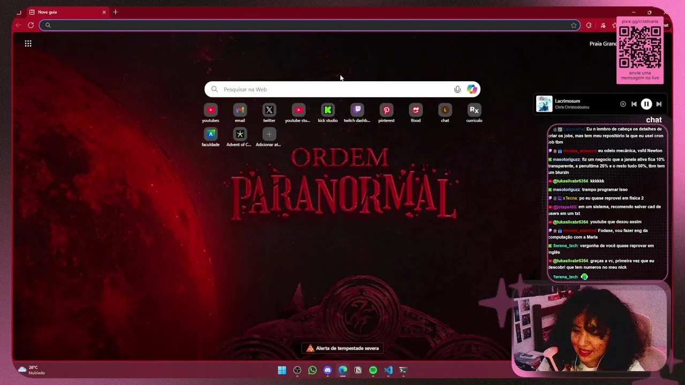The width and height of the screenshot is (685, 385).
Task: Start voice search with microphone icon
Action: tap(458, 89)
